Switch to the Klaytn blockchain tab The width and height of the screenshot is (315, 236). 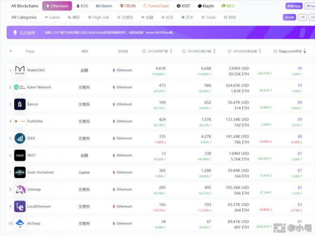point(206,6)
